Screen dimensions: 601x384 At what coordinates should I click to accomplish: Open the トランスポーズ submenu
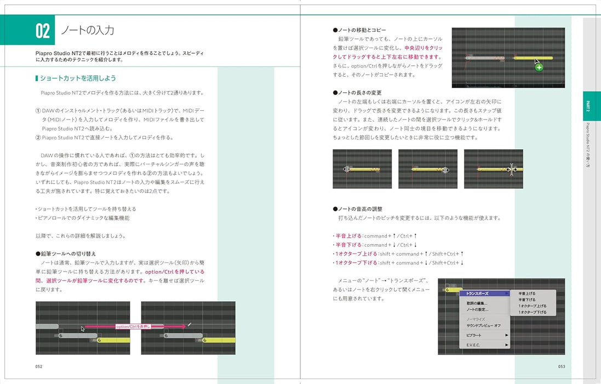point(478,293)
